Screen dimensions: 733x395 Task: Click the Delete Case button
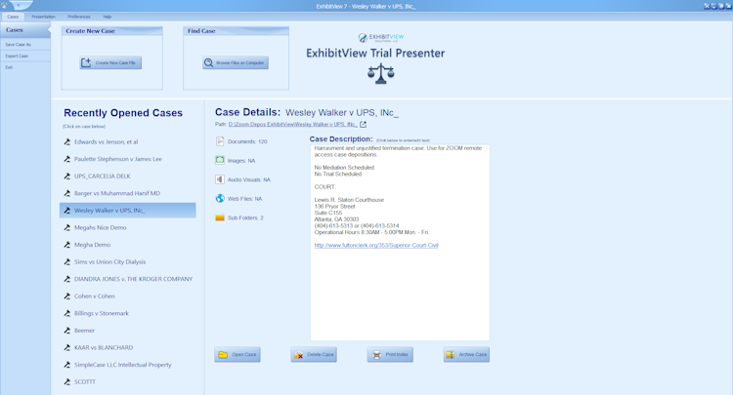tap(314, 354)
